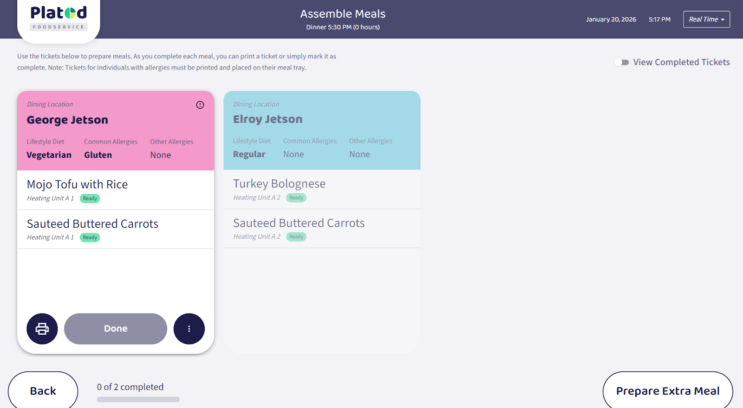Click the Back button
The width and height of the screenshot is (743, 408).
tap(43, 391)
